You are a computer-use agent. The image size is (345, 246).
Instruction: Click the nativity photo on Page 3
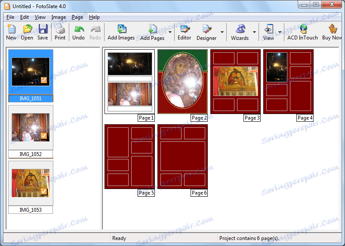(235, 81)
